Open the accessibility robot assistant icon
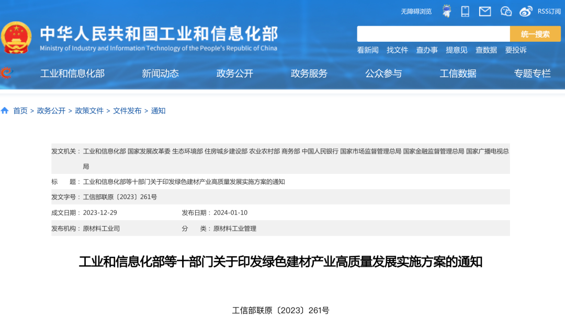 pos(447,11)
